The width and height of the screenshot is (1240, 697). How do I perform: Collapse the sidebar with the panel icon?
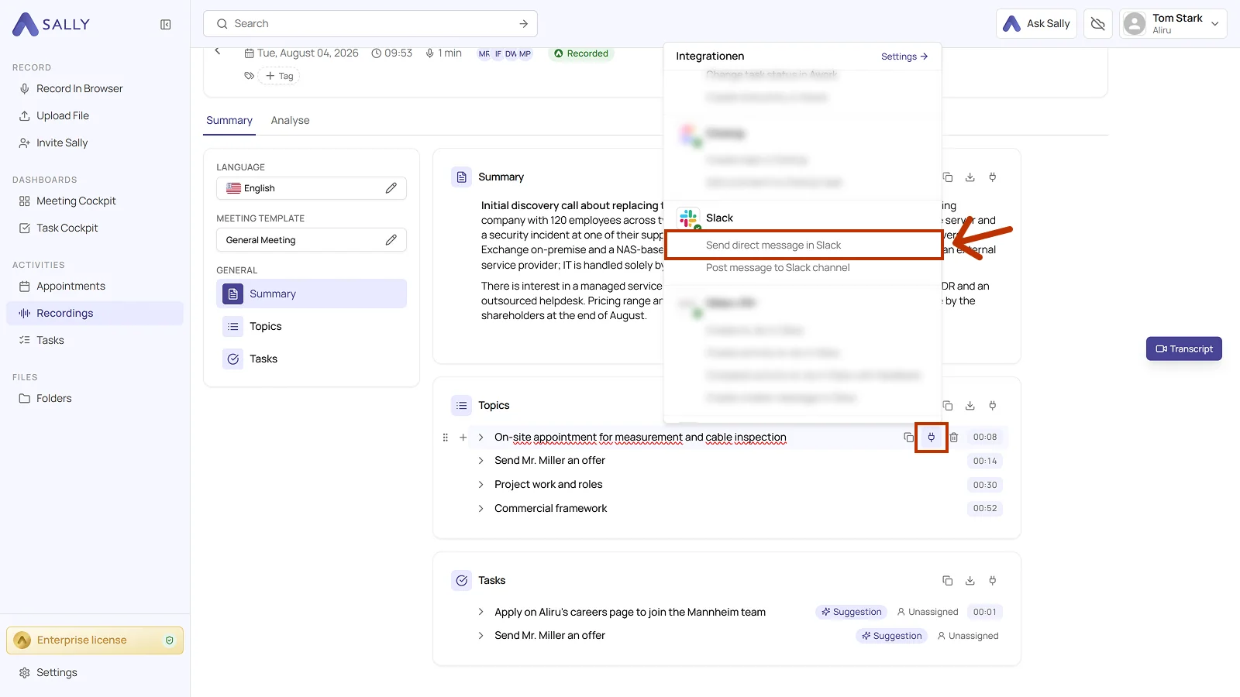[x=165, y=25]
